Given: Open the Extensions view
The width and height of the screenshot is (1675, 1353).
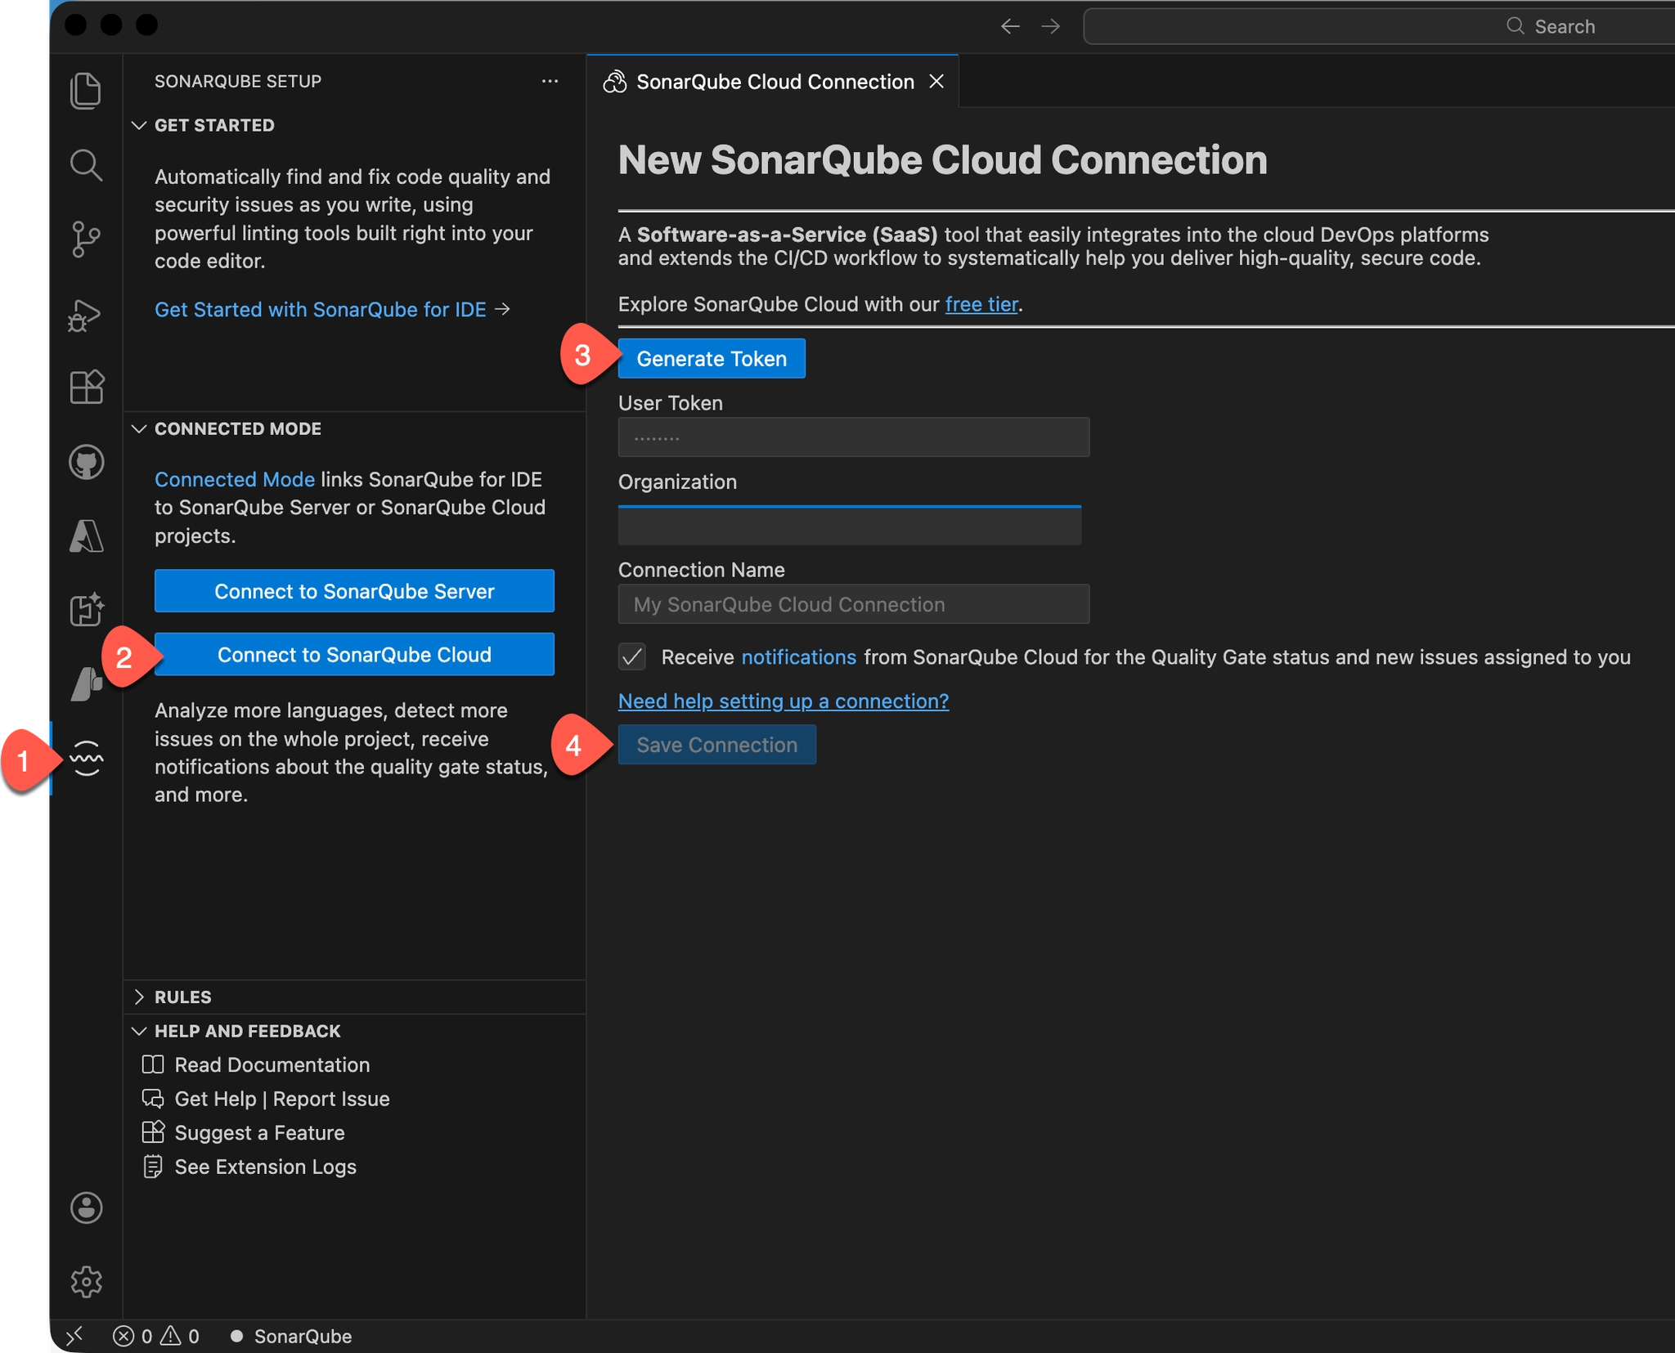Looking at the screenshot, I should point(86,387).
